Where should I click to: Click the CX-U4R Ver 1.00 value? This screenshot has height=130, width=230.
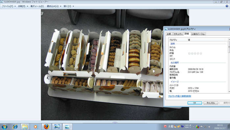195,72
